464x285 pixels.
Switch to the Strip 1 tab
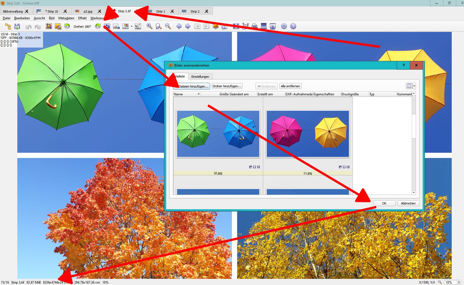160,11
